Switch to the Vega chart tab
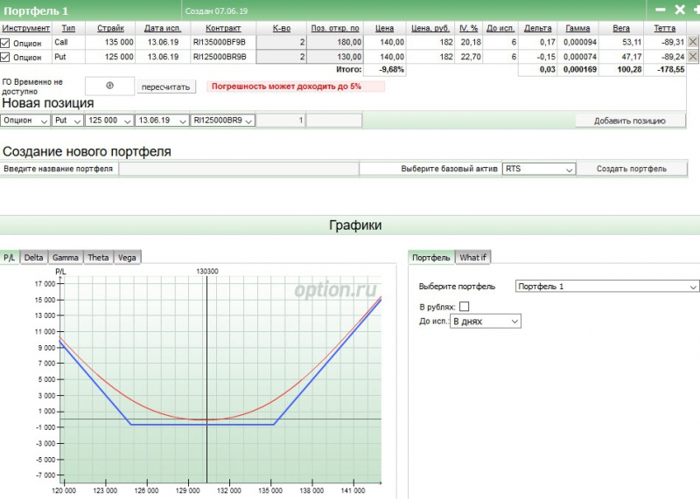Image resolution: width=700 pixels, height=499 pixels. pyautogui.click(x=127, y=257)
